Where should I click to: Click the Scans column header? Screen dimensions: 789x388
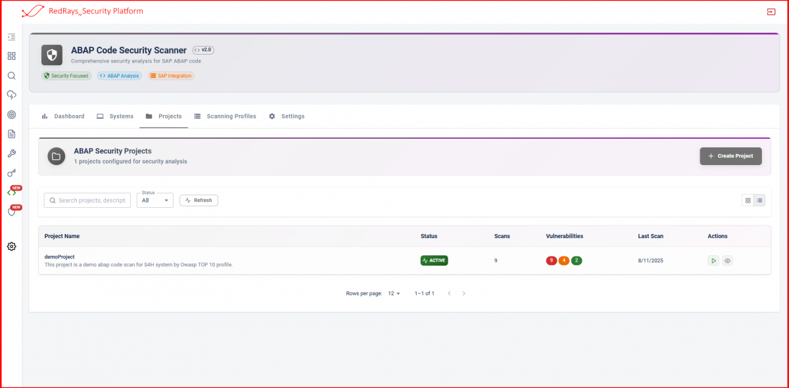pos(502,236)
